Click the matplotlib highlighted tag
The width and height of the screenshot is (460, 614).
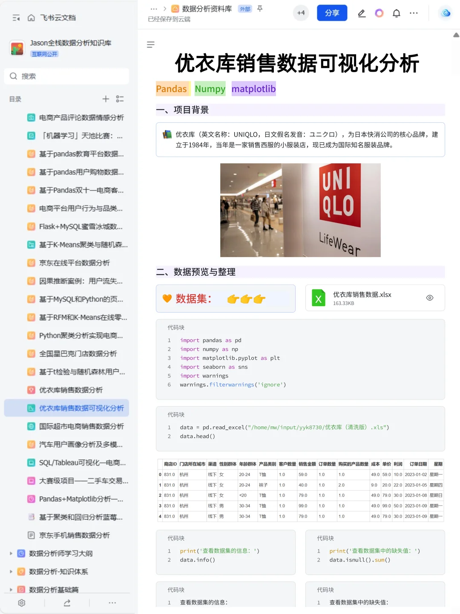(254, 89)
